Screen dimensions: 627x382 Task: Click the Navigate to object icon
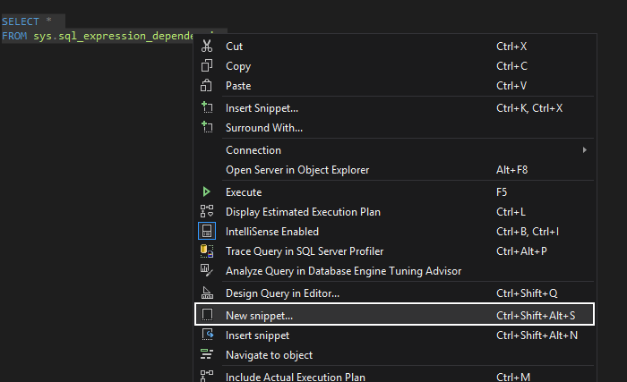click(x=207, y=355)
